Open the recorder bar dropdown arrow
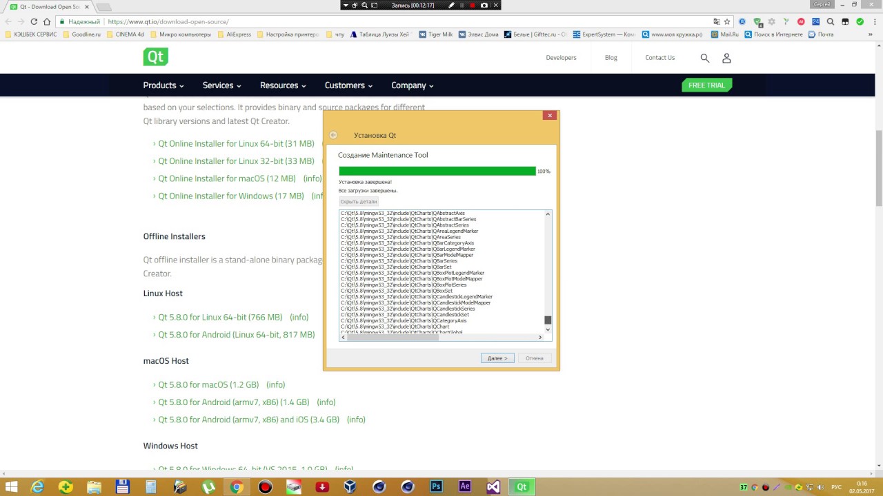 point(345,5)
